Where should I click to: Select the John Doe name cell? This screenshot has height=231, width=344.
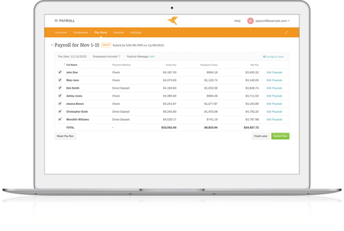pos(72,72)
